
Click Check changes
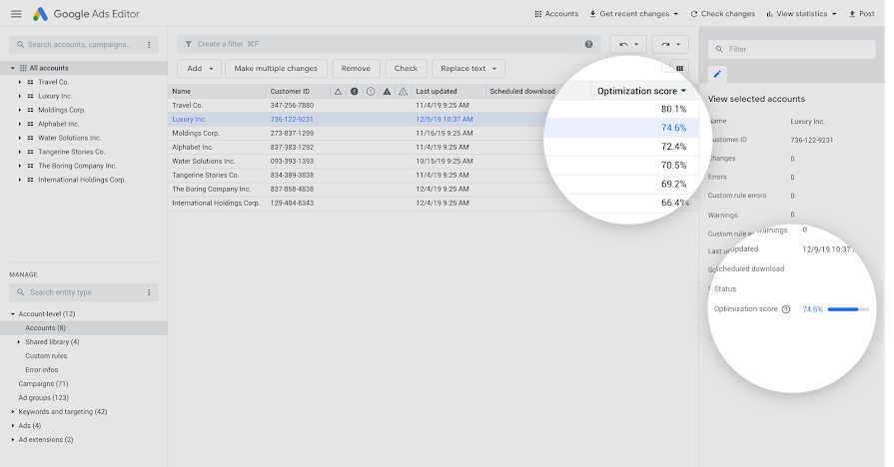pyautogui.click(x=722, y=14)
